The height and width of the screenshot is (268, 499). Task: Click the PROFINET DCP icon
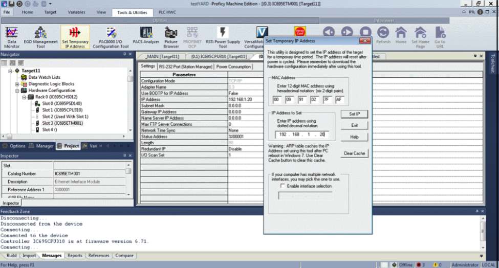pyautogui.click(x=192, y=37)
